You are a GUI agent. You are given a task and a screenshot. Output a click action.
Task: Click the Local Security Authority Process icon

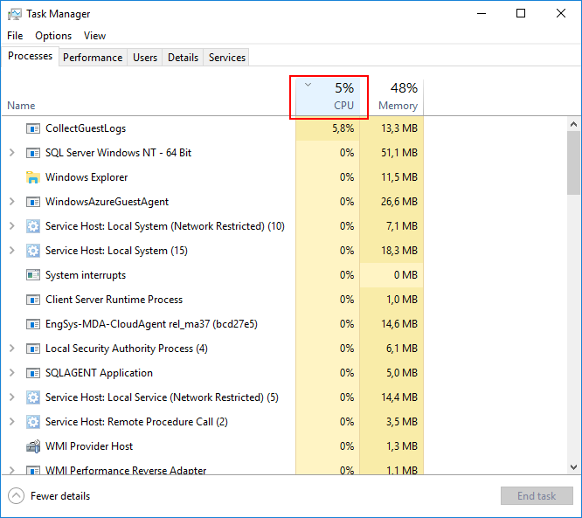(33, 349)
